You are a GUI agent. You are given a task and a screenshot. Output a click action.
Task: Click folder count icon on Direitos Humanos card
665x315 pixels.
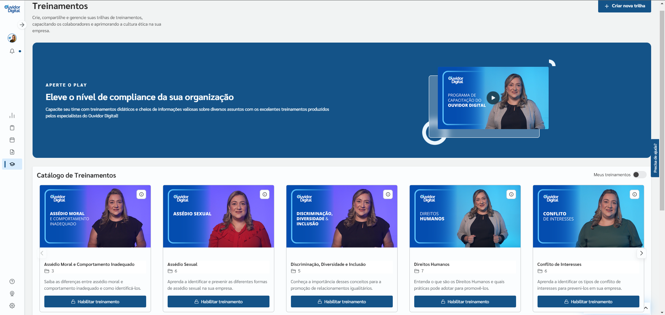(x=417, y=271)
